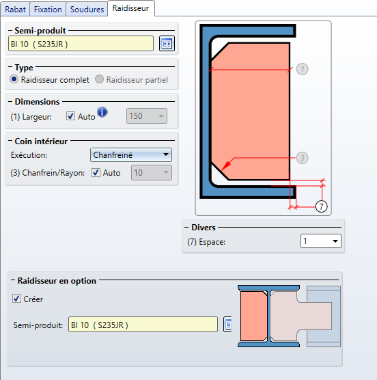Screen dimensions: 377x380
Task: Collapse the Dimensions section
Action: tap(10, 102)
